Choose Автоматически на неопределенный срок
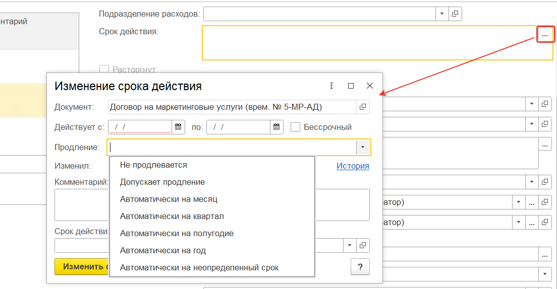557x289 pixels. pyautogui.click(x=199, y=267)
